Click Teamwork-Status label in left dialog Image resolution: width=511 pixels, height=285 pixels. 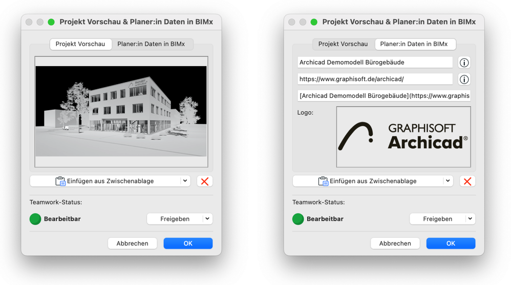click(x=56, y=202)
